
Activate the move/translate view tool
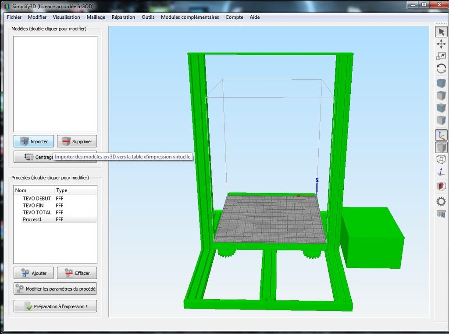point(441,44)
